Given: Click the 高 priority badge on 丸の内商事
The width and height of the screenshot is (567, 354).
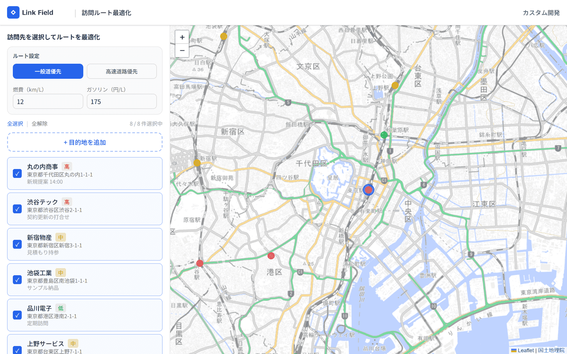Looking at the screenshot, I should click(67, 166).
